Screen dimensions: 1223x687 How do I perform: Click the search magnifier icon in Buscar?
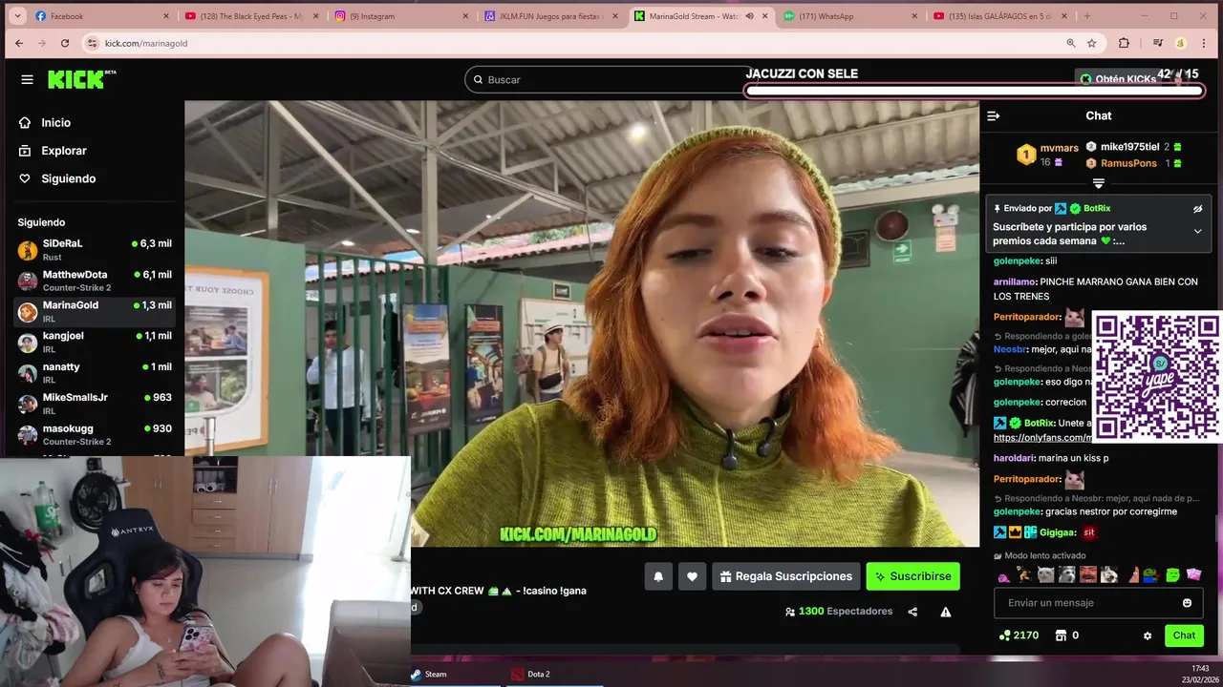coord(477,80)
